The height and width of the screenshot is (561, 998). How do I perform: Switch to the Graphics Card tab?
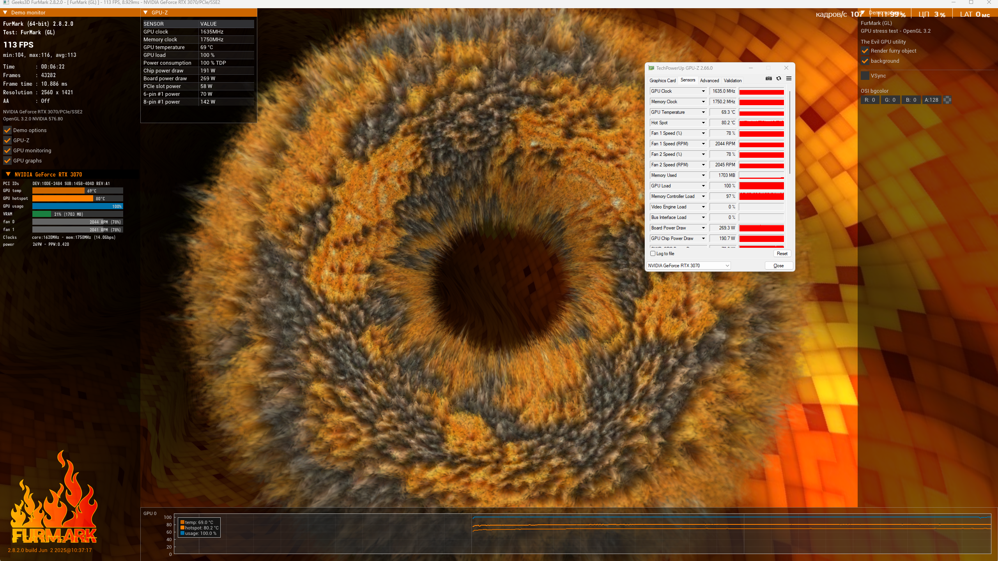click(x=662, y=81)
